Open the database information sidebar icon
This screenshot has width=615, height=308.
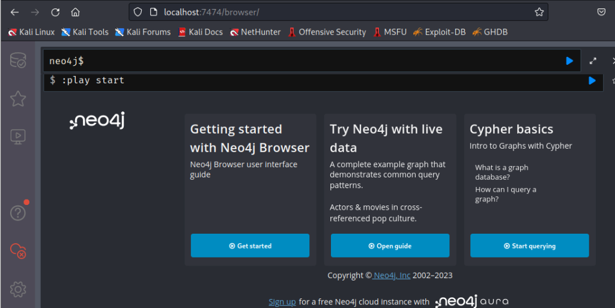[18, 61]
